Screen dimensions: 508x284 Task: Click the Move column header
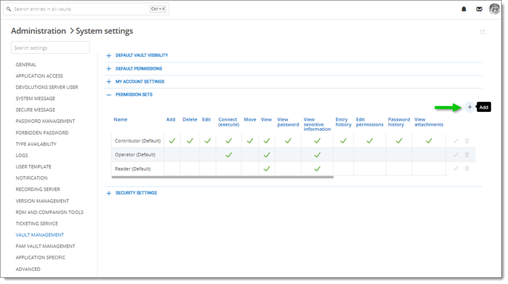[250, 119]
